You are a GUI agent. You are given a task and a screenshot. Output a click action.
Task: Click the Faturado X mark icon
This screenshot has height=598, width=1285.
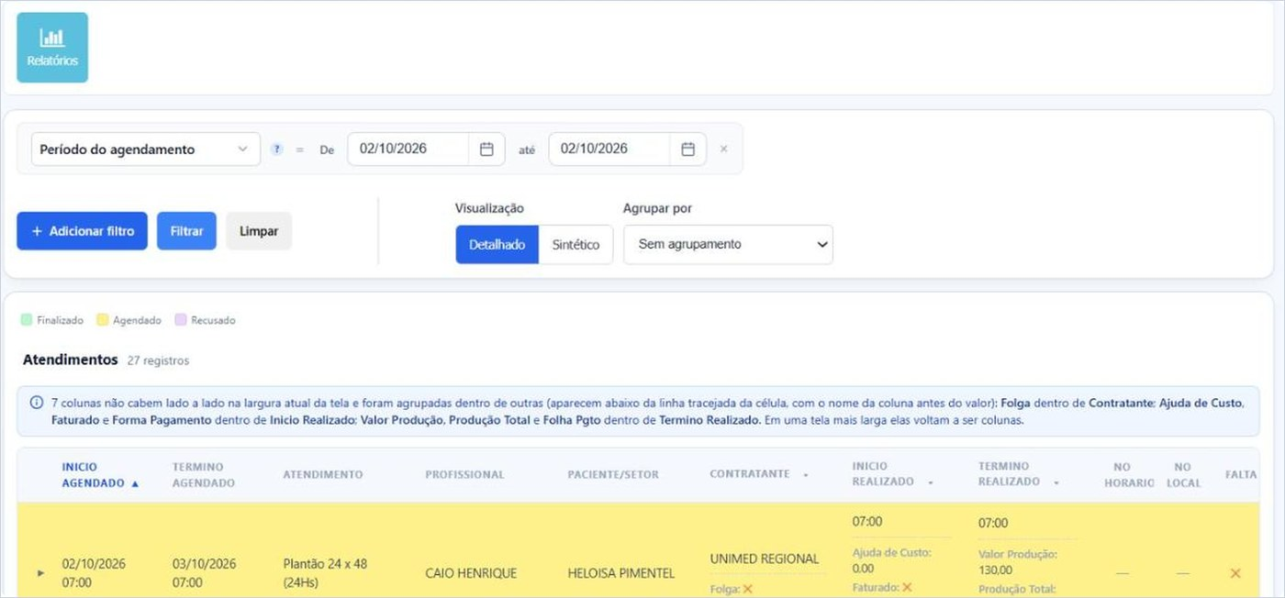[x=907, y=587]
